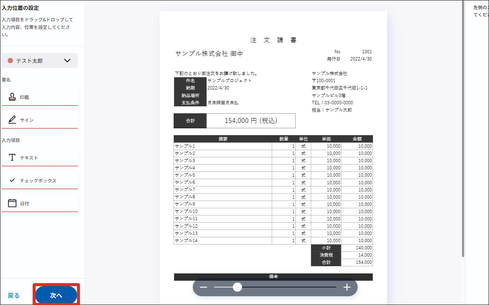
Task: Expand signer list using chevron arrow
Action: point(67,61)
